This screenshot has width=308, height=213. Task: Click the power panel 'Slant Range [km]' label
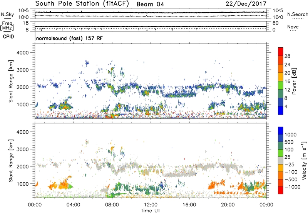pyautogui.click(x=11, y=81)
